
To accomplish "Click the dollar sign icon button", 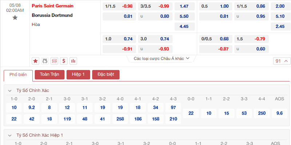I will click(x=64, y=61).
